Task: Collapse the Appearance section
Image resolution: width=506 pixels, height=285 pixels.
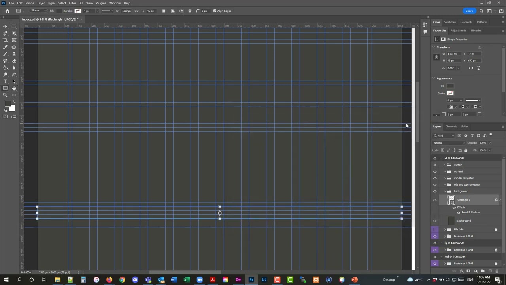Action: pyautogui.click(x=434, y=78)
